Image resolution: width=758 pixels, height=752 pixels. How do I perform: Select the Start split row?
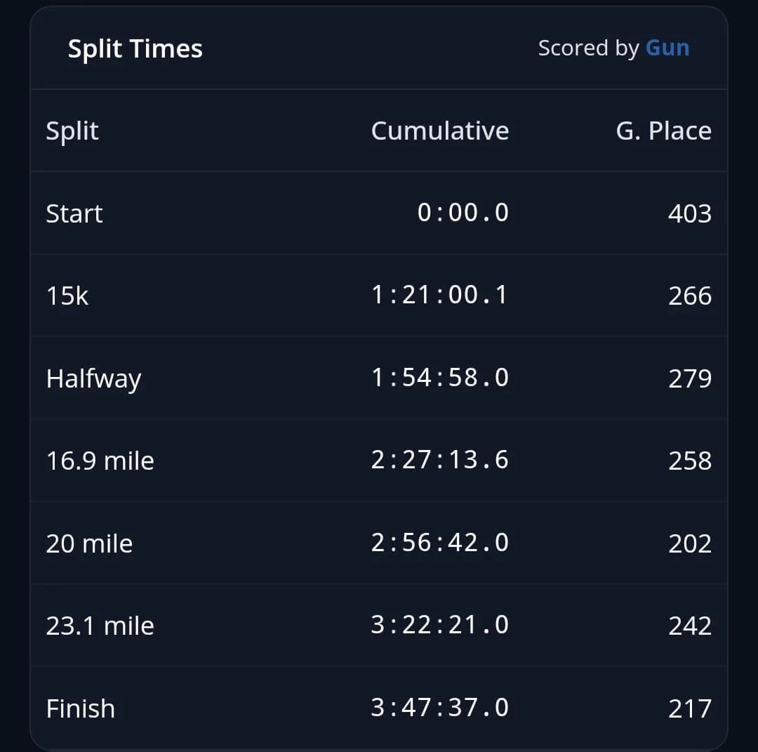[379, 213]
